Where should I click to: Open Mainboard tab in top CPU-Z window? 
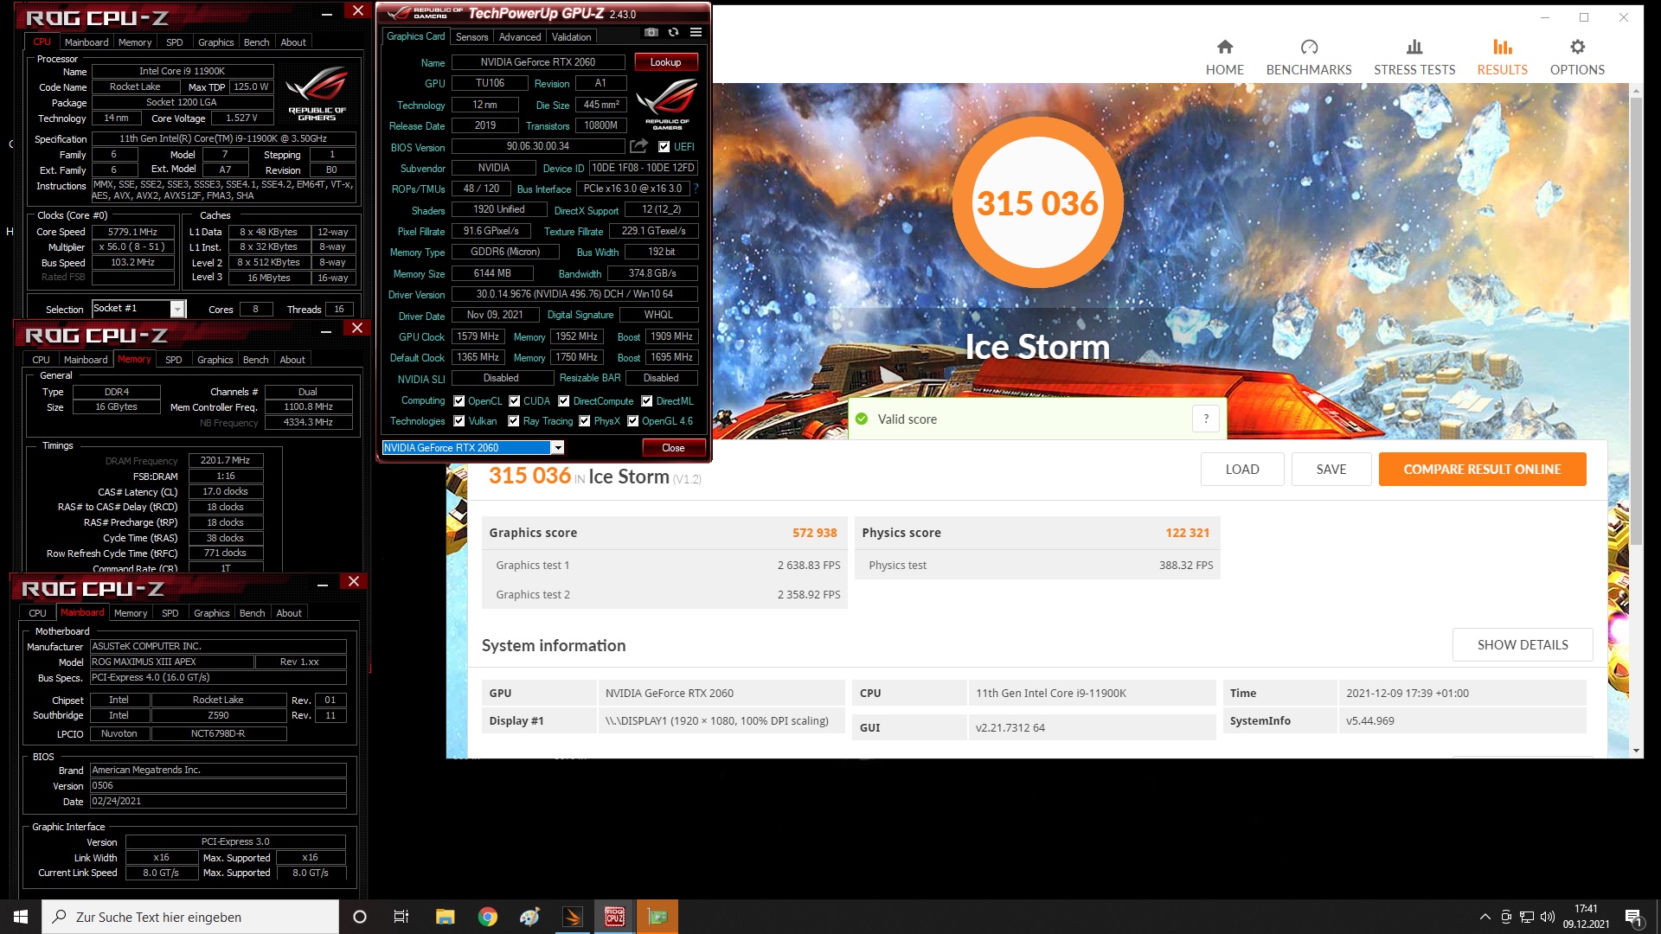(x=87, y=42)
